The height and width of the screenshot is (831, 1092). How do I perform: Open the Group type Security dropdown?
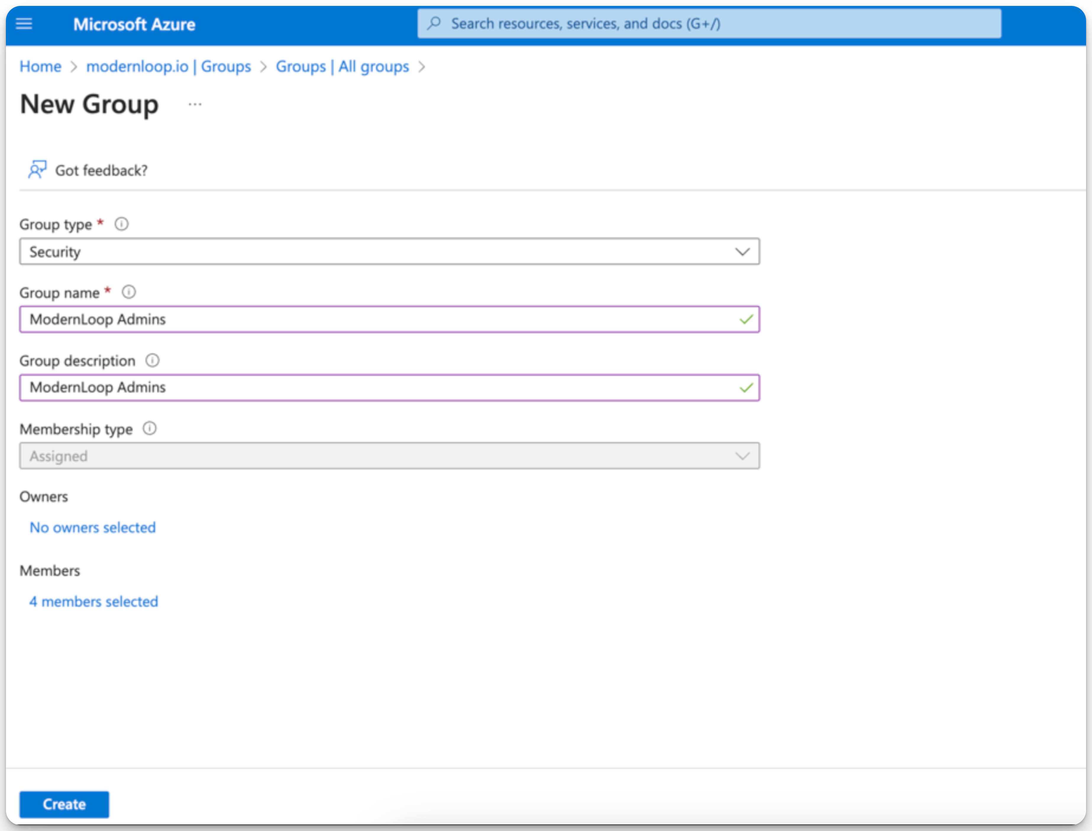point(390,252)
